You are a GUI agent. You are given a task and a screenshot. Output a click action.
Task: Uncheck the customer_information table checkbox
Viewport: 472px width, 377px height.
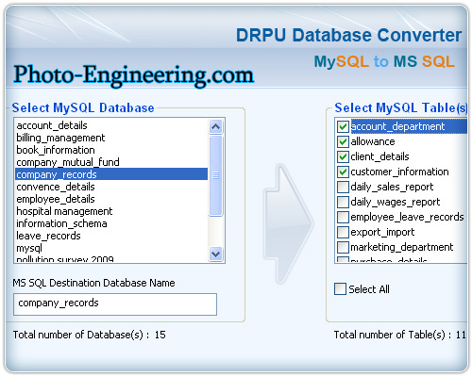343,172
